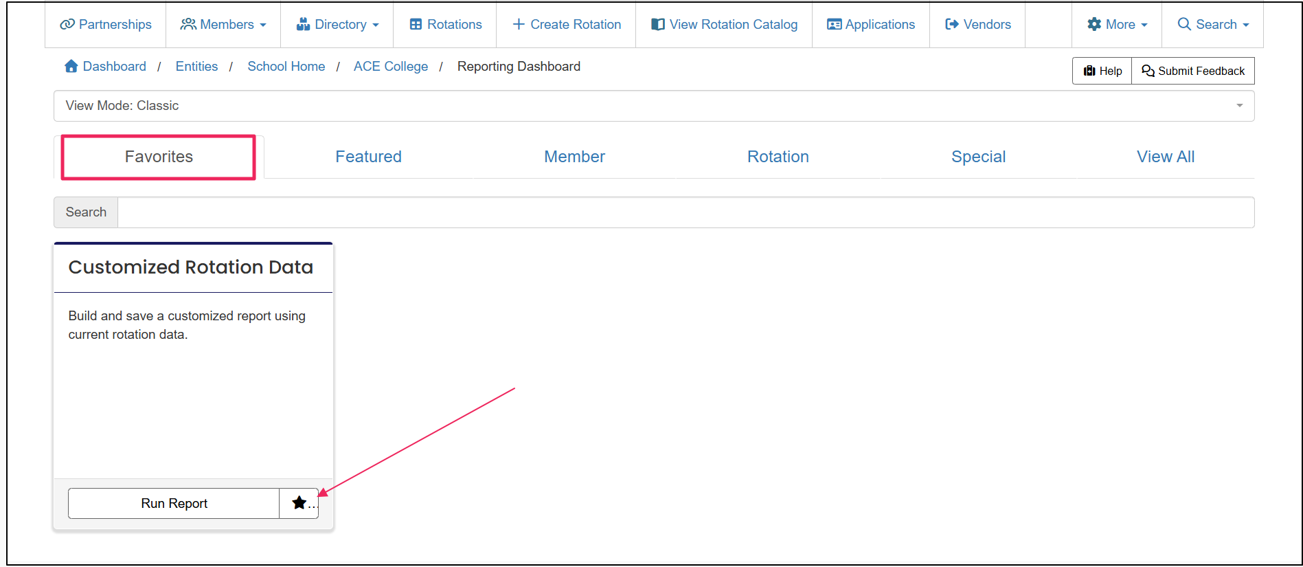Open the Partnerships nav item
Viewport: 1303px width, 567px height.
(106, 25)
